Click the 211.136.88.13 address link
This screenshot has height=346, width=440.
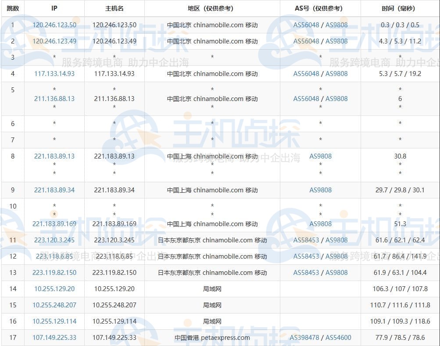coord(54,98)
